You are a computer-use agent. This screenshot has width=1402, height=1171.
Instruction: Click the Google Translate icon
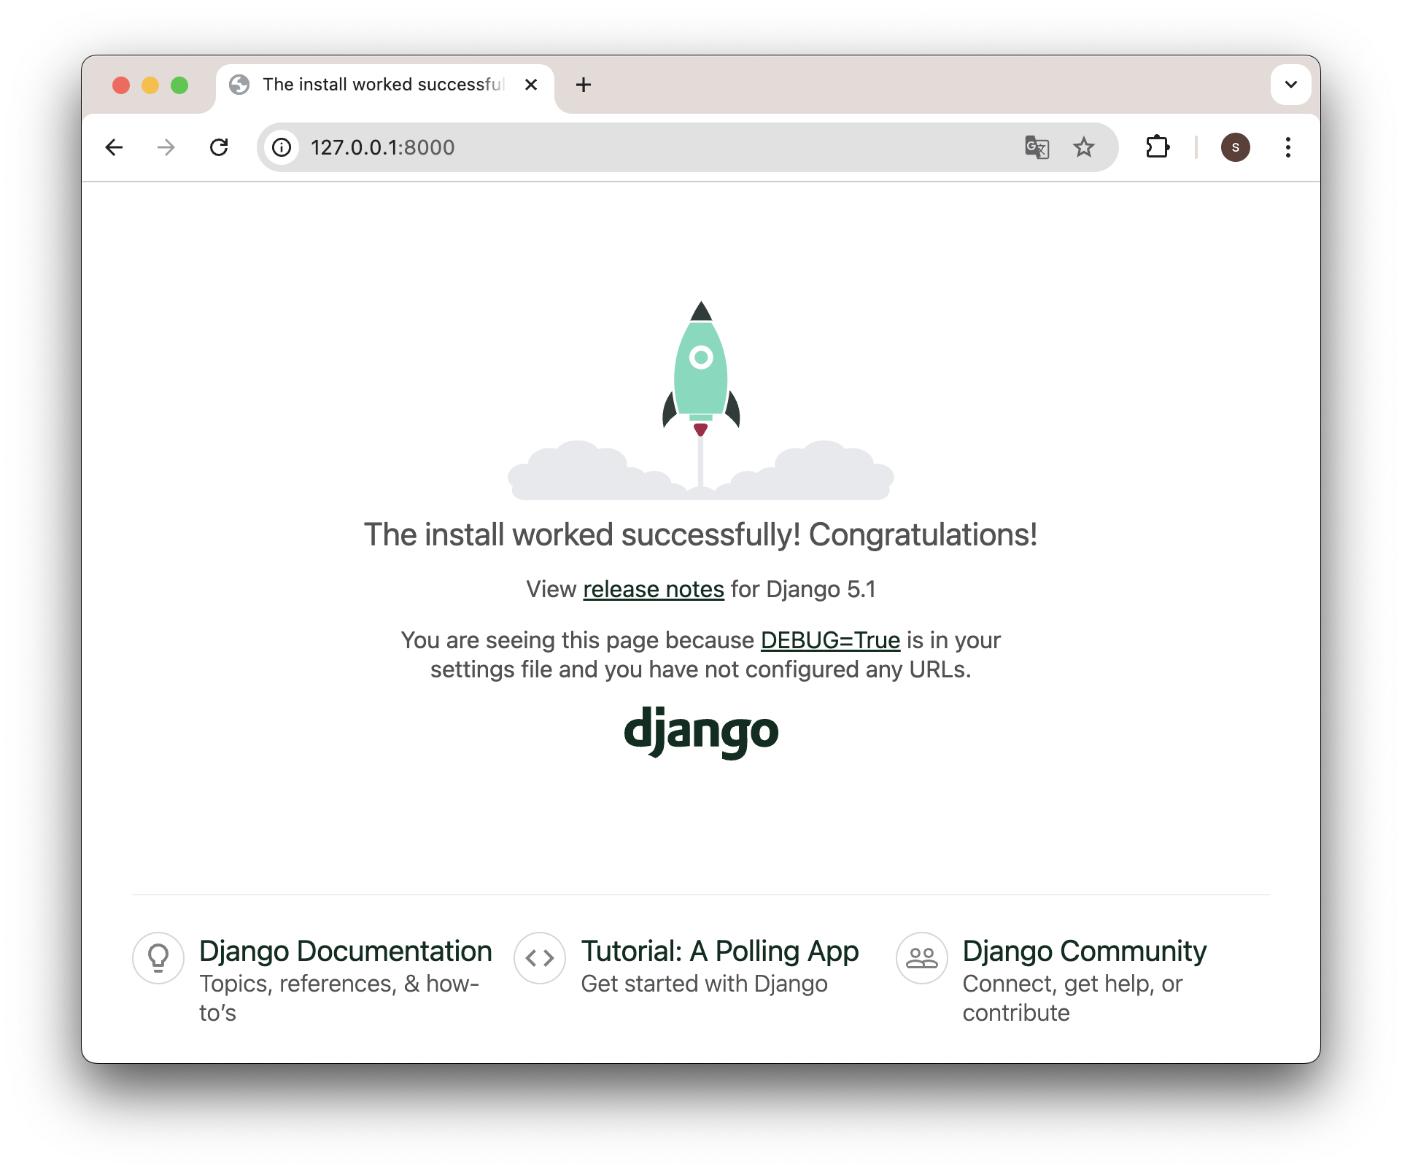tap(1037, 147)
